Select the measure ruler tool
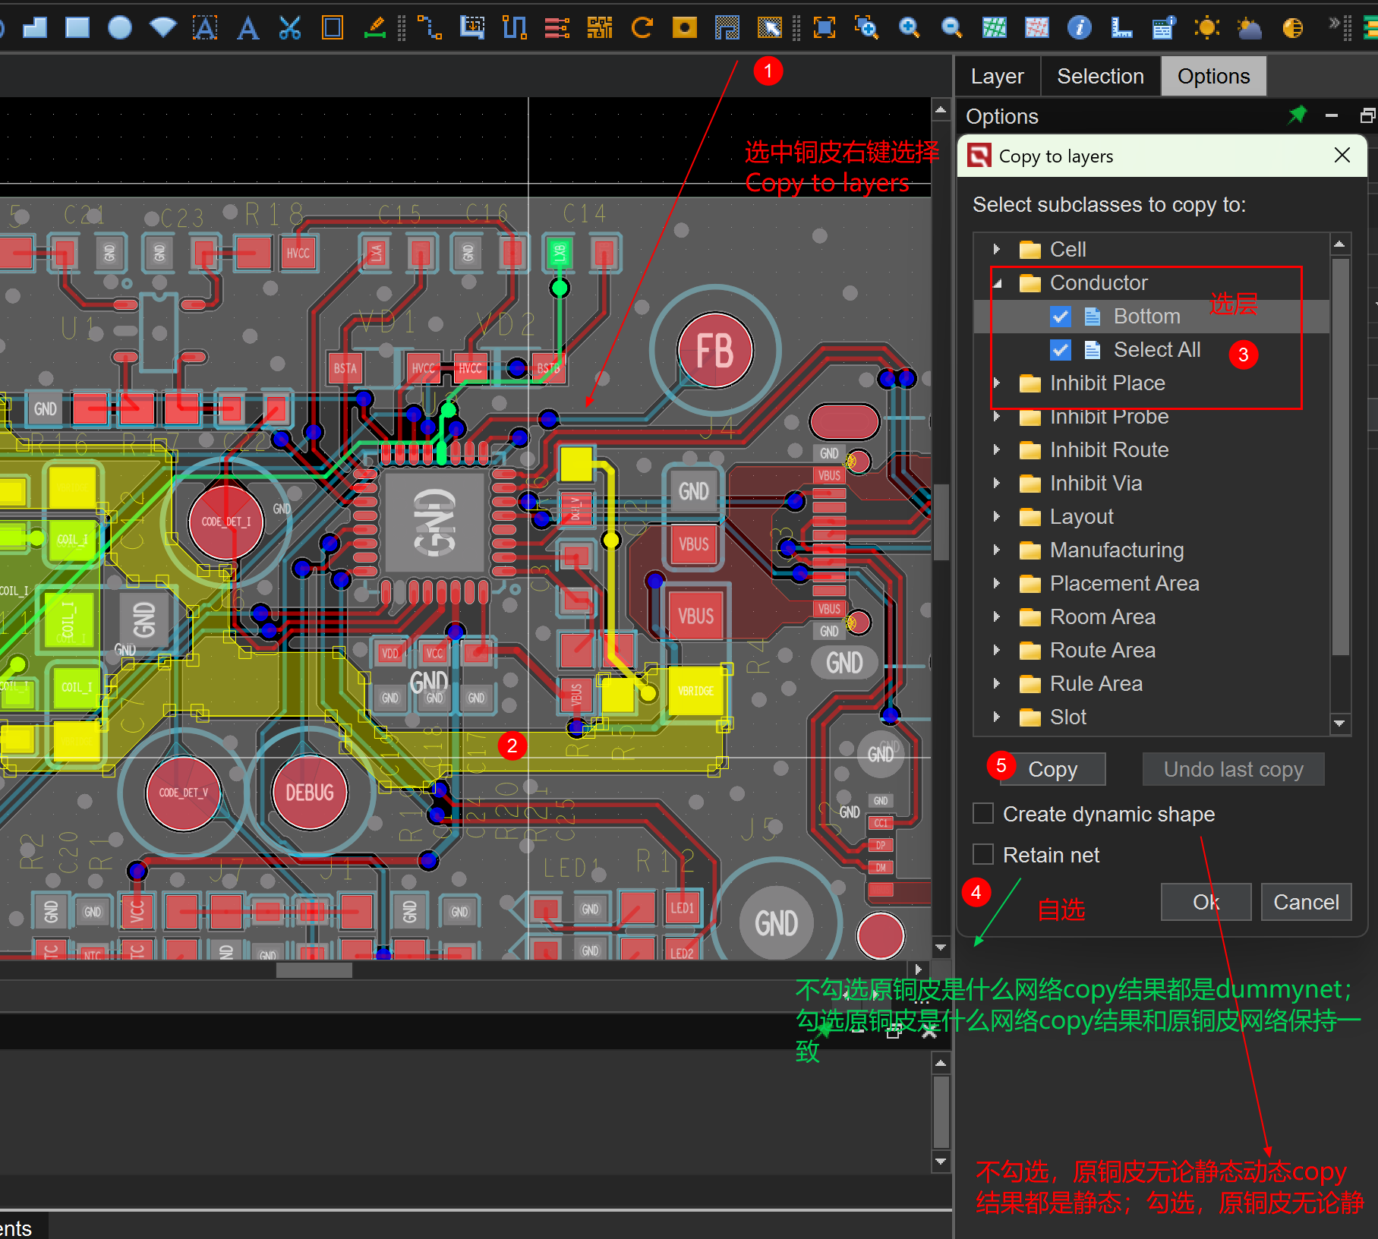This screenshot has height=1239, width=1378. [x=1121, y=28]
